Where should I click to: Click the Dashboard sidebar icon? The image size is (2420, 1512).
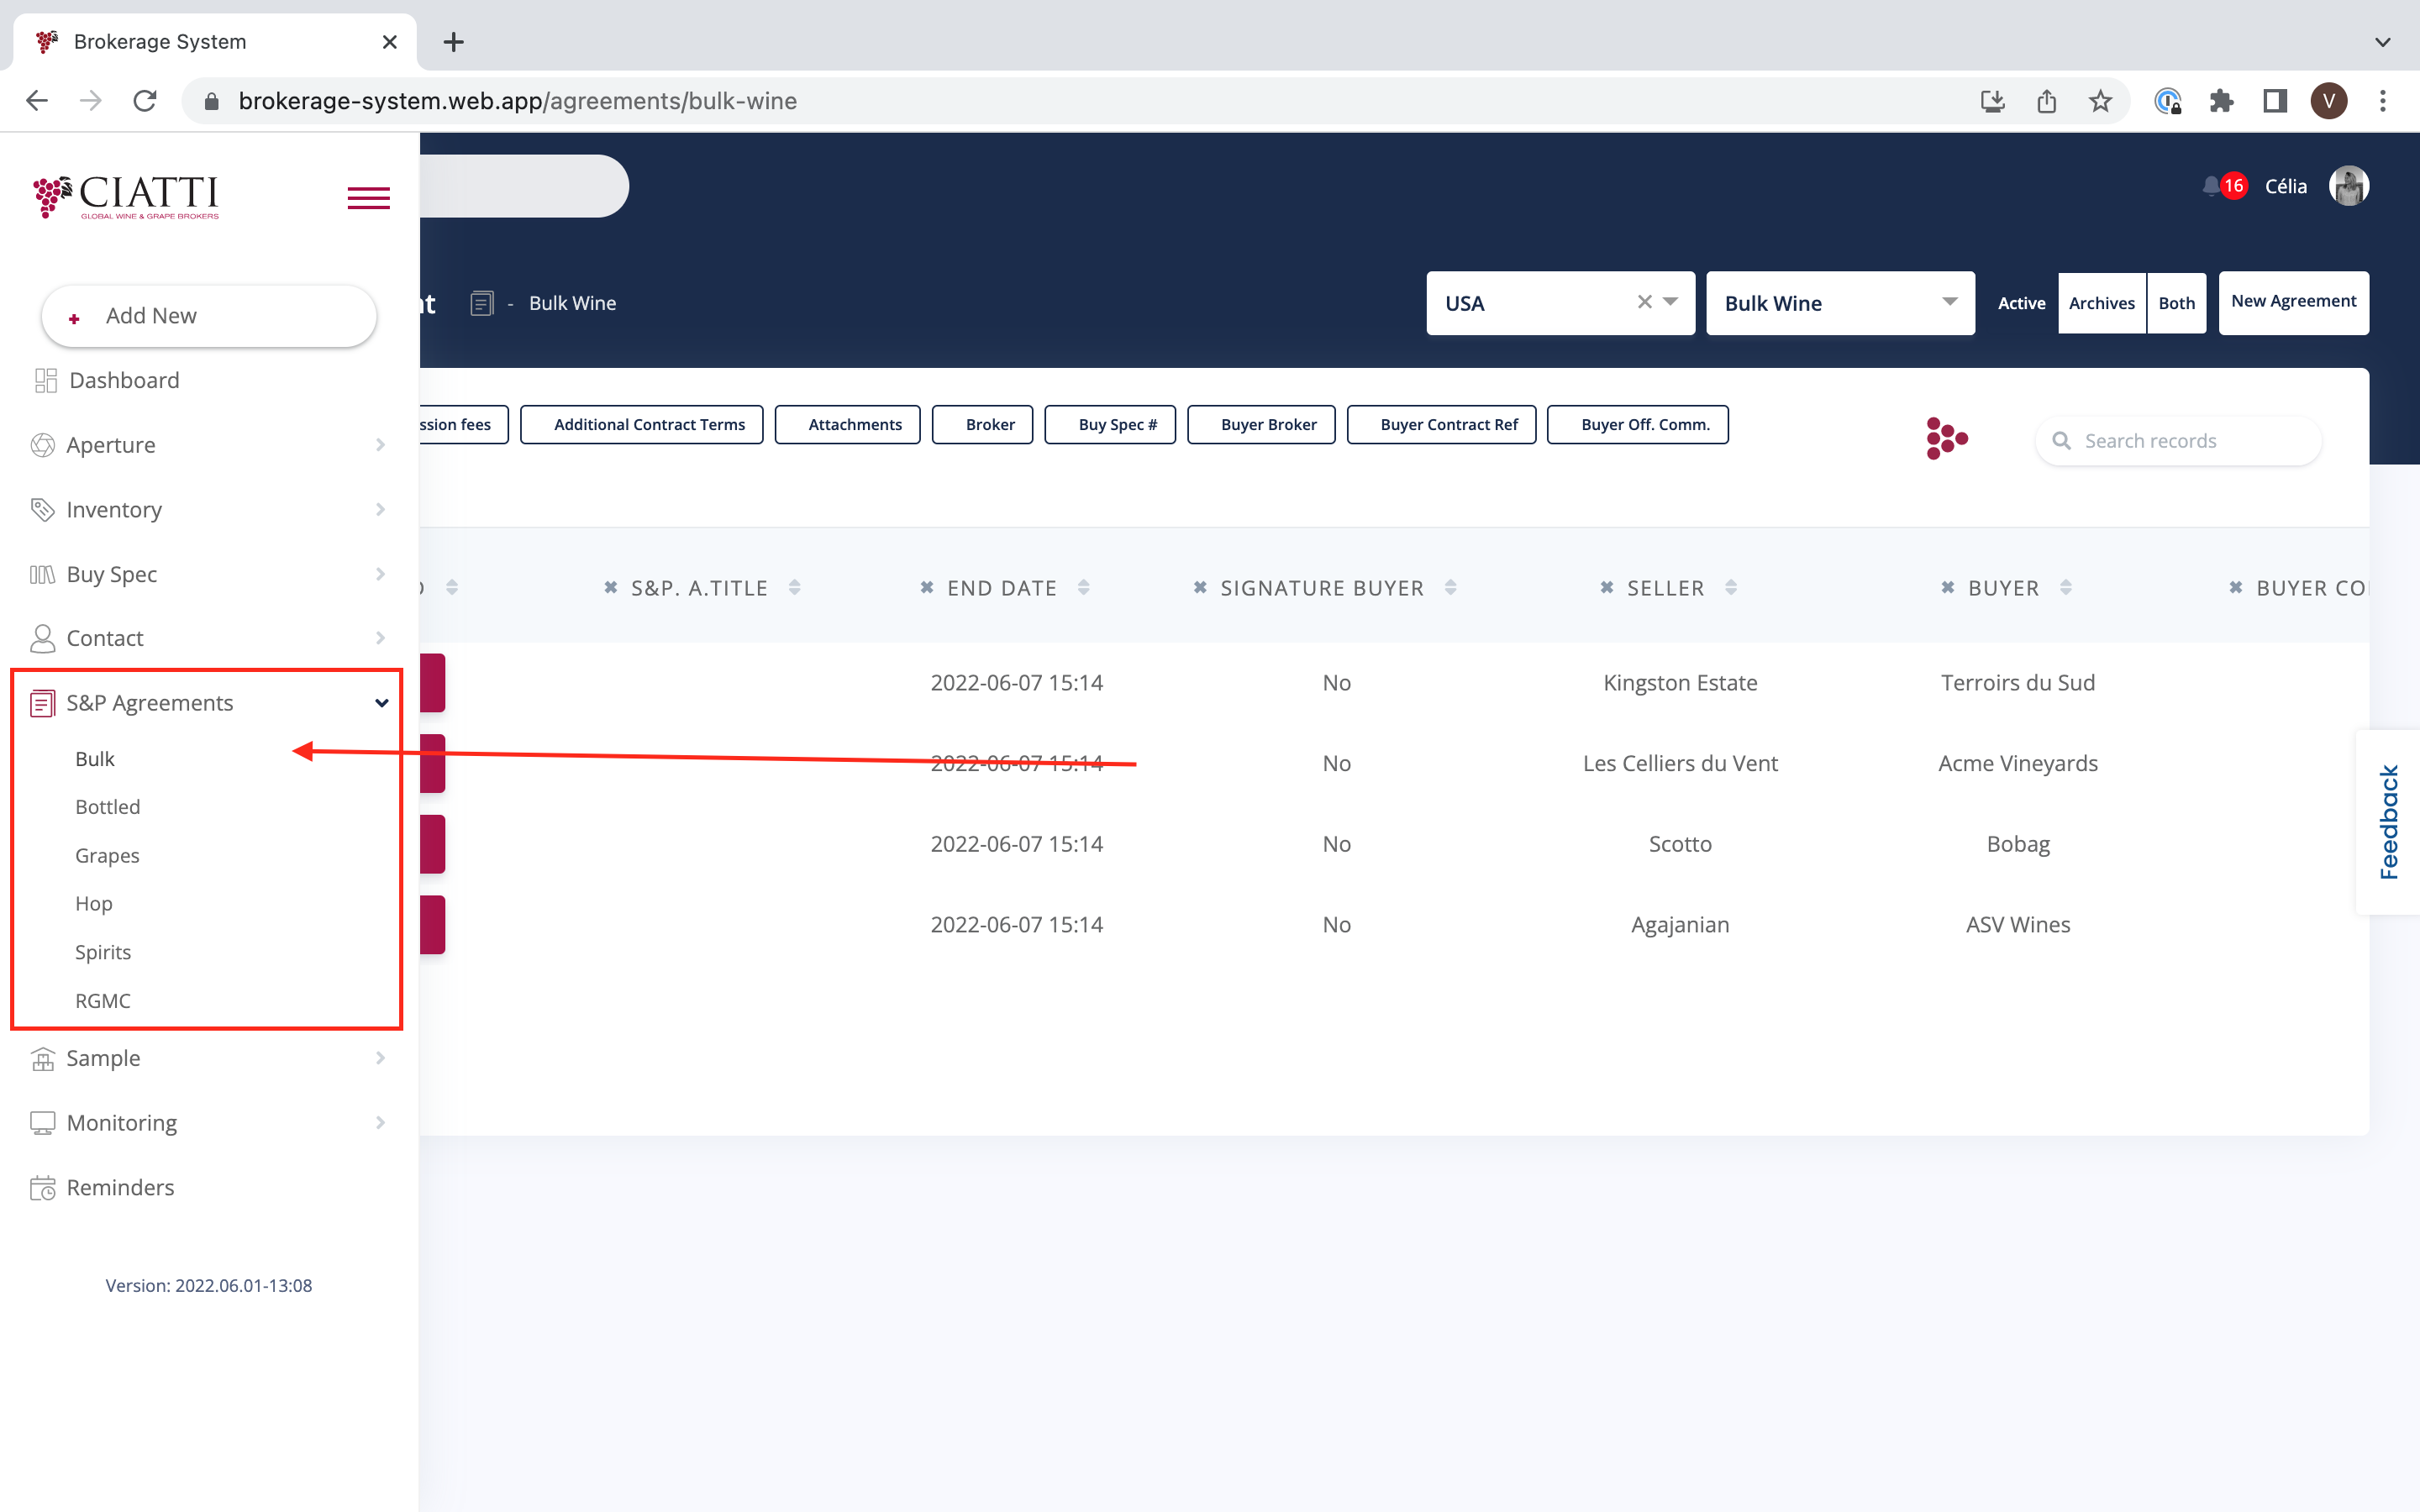tap(45, 380)
